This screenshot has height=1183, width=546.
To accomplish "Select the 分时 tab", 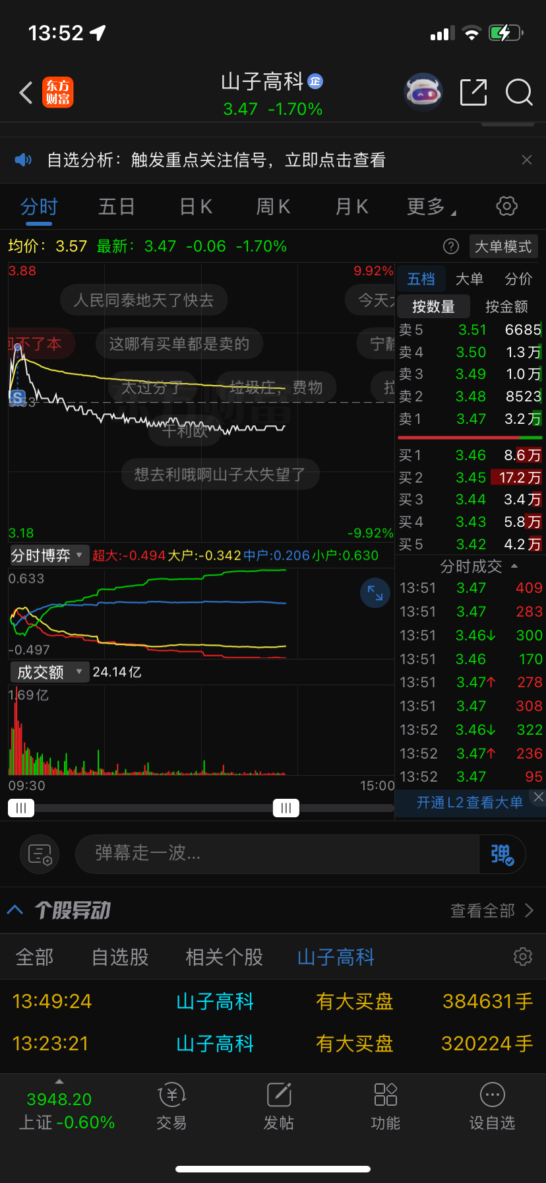I will [39, 207].
